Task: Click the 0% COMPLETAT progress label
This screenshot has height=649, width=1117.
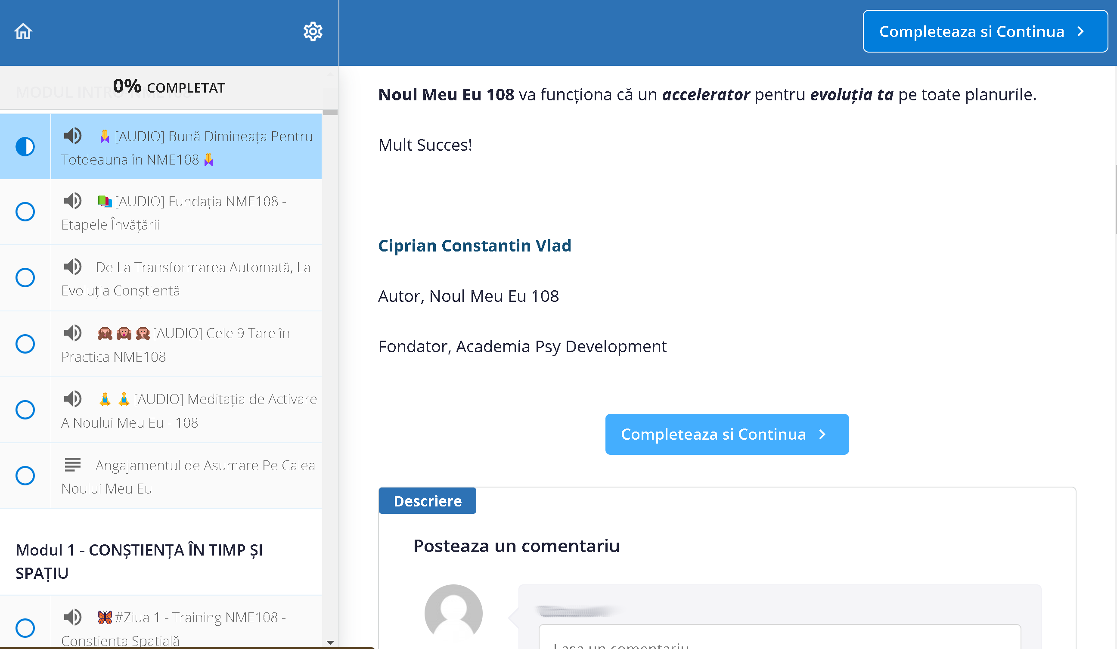Action: point(169,87)
